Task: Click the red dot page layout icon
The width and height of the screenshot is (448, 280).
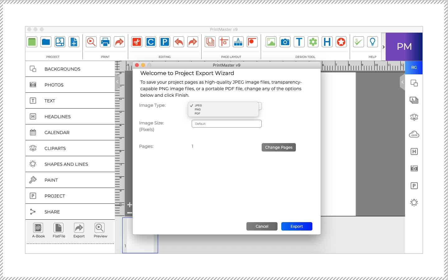Action: [x=252, y=42]
